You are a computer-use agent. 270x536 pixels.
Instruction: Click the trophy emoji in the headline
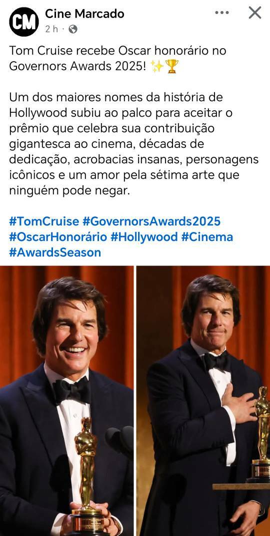tap(171, 66)
